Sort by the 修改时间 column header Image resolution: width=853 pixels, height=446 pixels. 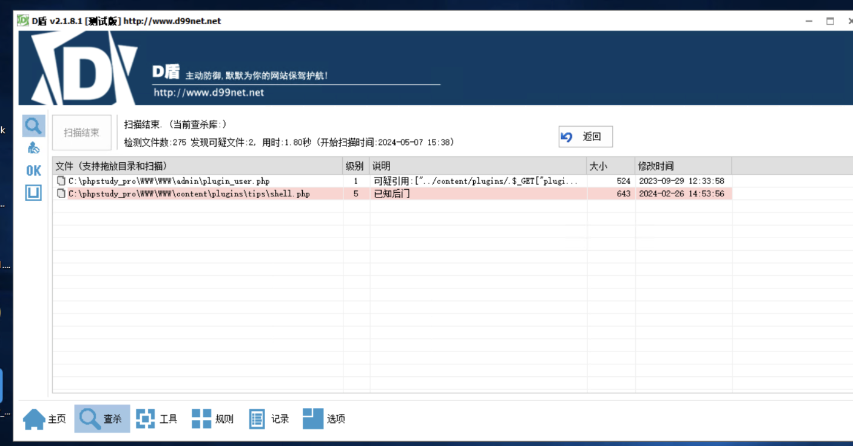click(x=683, y=166)
